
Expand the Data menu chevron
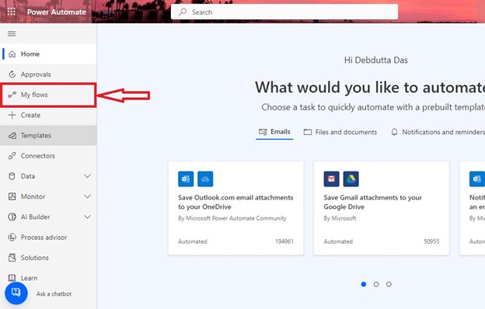(88, 176)
